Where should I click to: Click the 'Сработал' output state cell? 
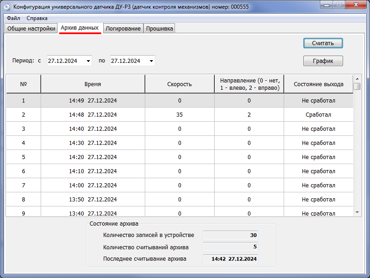tap(318, 115)
